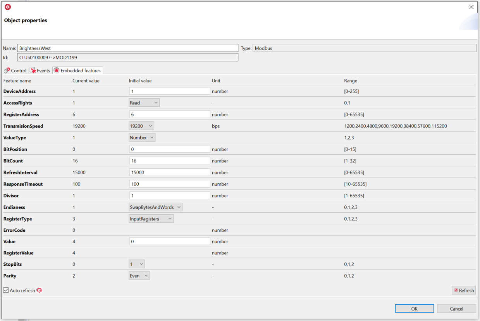Click the Parity feature name
Screen dimensions: 480x321
pyautogui.click(x=10, y=276)
